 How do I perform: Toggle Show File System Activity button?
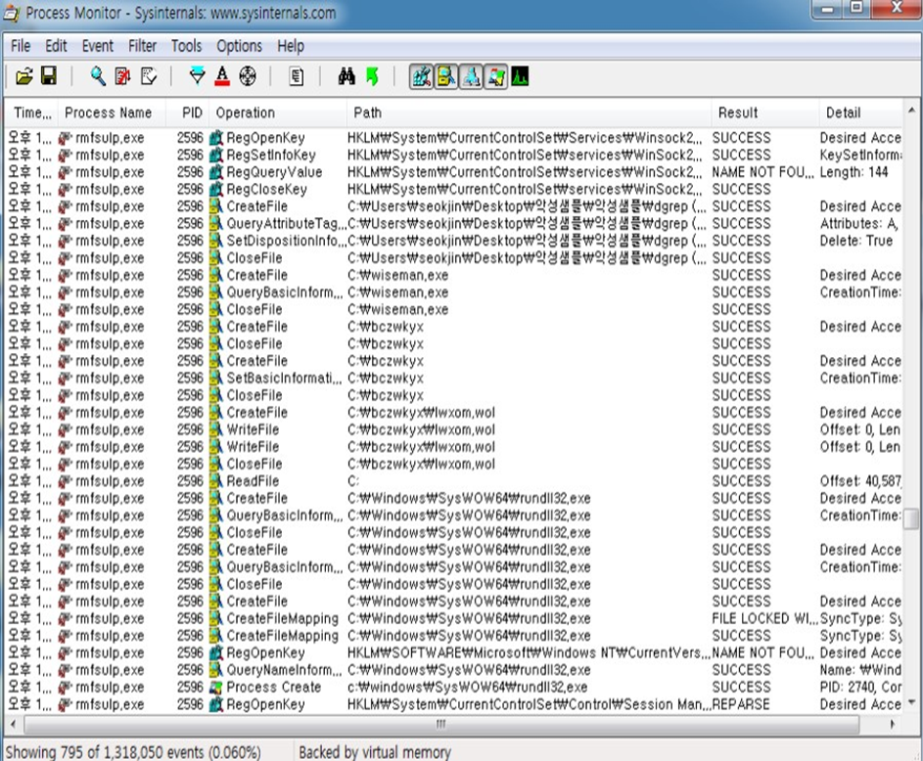point(446,76)
